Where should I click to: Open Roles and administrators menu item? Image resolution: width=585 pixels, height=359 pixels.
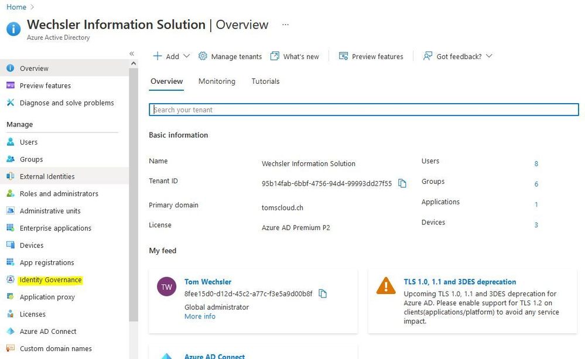[x=59, y=194]
